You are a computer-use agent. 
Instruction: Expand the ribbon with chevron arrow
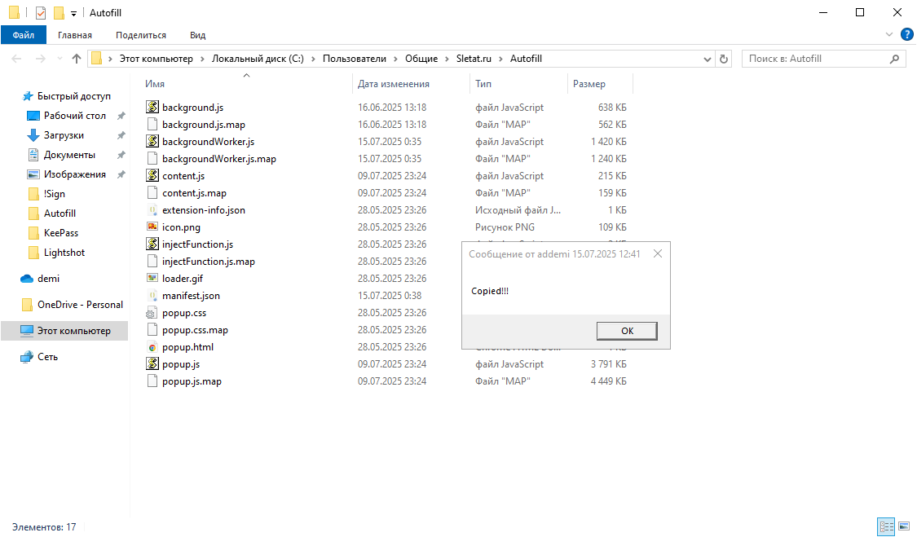coord(889,34)
